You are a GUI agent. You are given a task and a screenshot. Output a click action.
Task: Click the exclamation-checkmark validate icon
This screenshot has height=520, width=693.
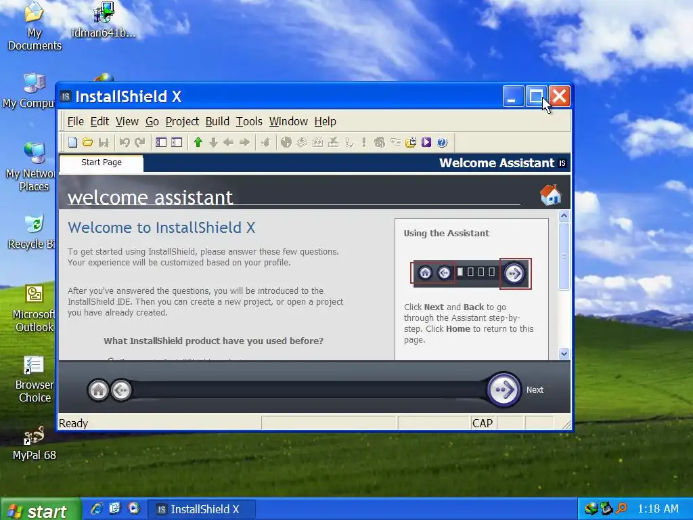(349, 142)
